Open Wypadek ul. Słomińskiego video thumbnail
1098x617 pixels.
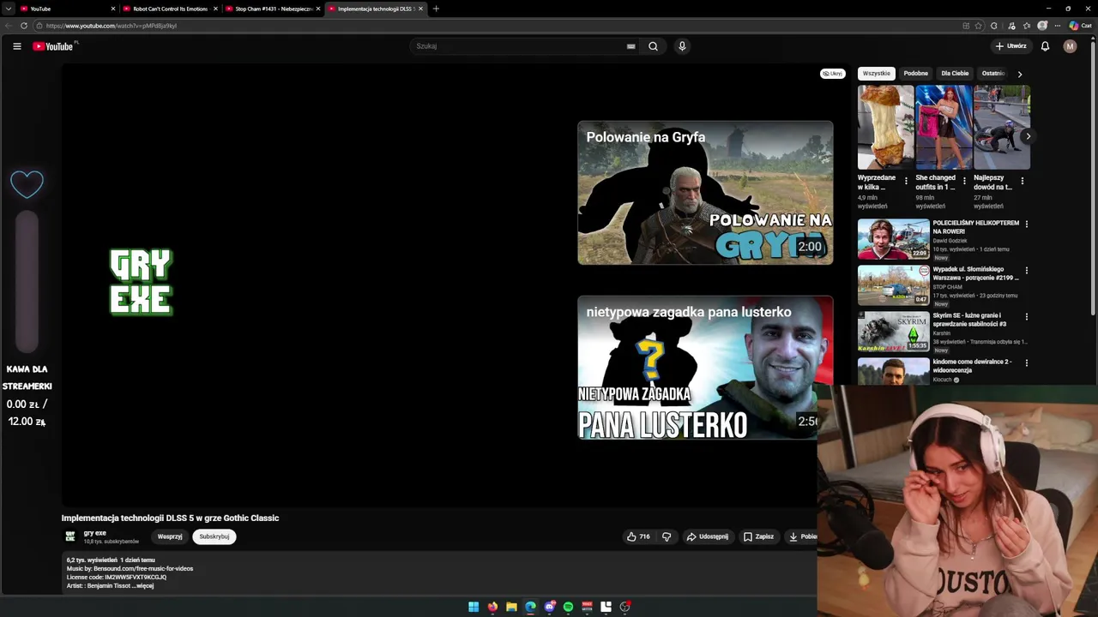point(893,285)
